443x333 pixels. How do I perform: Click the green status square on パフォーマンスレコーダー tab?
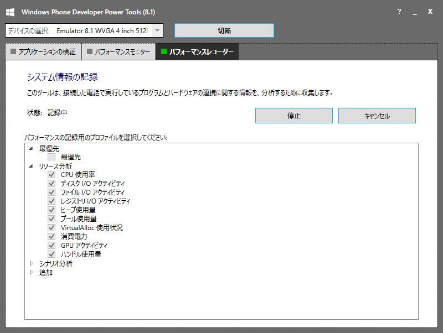pos(163,51)
